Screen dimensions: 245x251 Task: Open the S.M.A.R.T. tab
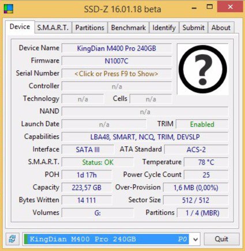[x=53, y=28]
